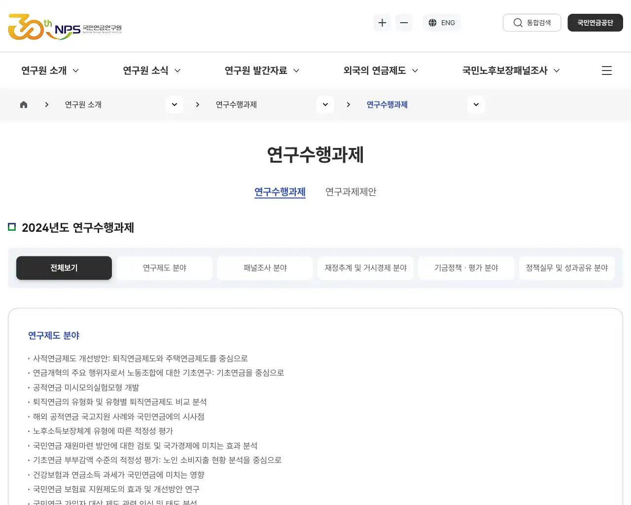The width and height of the screenshot is (631, 505).
Task: Click the gray 연구수행과제 breadcrumb link
Action: coord(236,105)
